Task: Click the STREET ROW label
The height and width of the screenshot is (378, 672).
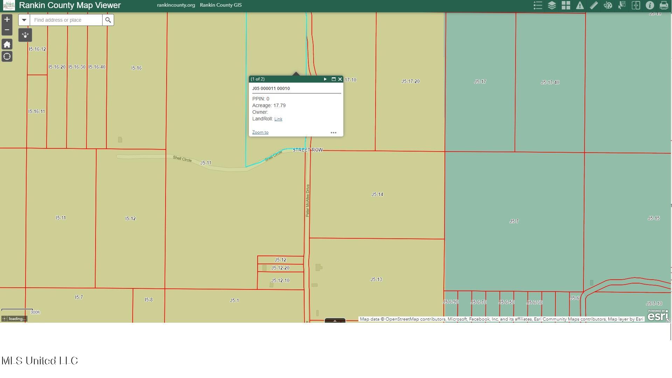Action: 308,150
